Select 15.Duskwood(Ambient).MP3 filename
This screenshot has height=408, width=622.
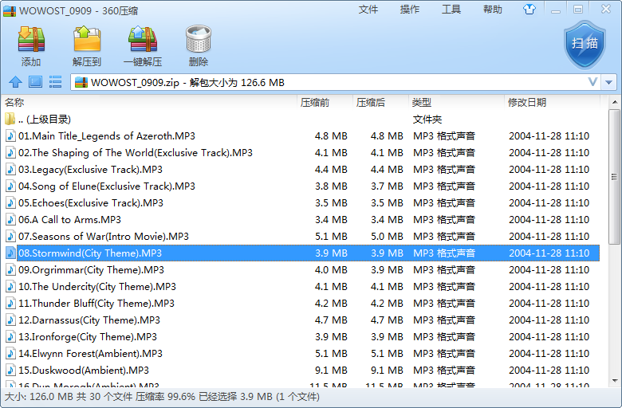tap(84, 370)
